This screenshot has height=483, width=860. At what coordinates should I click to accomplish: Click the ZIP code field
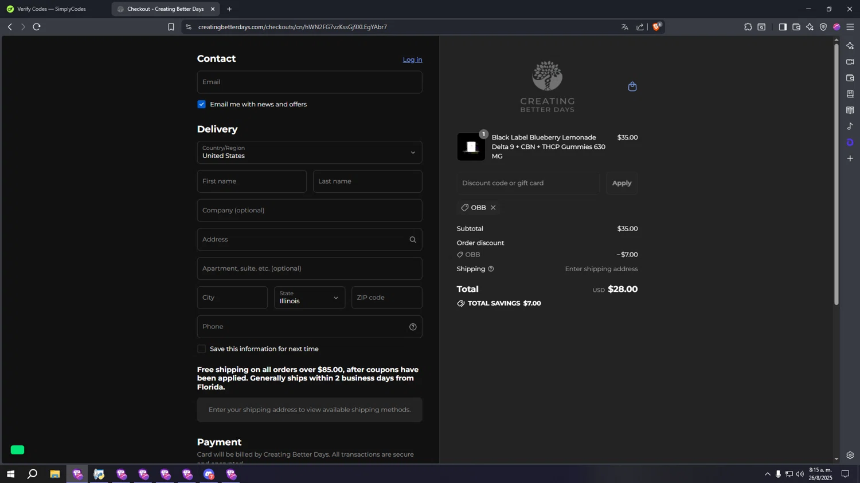387,298
